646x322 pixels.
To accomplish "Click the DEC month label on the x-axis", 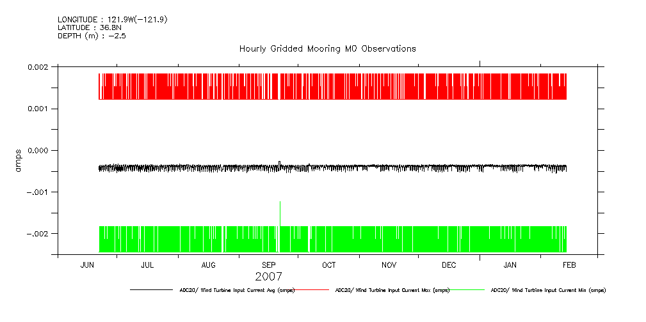I will pos(449,265).
